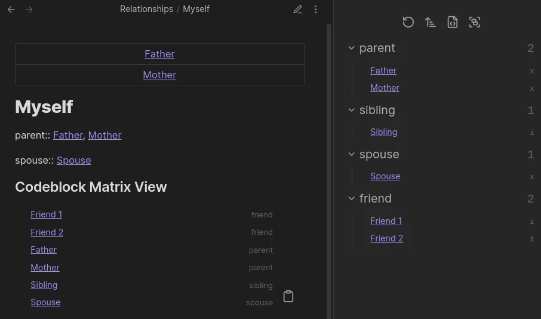
Task: Click the 'sibling' label in codeblock list
Action: (x=261, y=285)
